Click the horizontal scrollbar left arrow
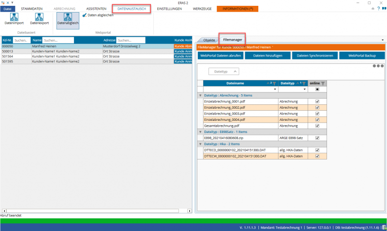This screenshot has height=231, width=387. coord(4,211)
